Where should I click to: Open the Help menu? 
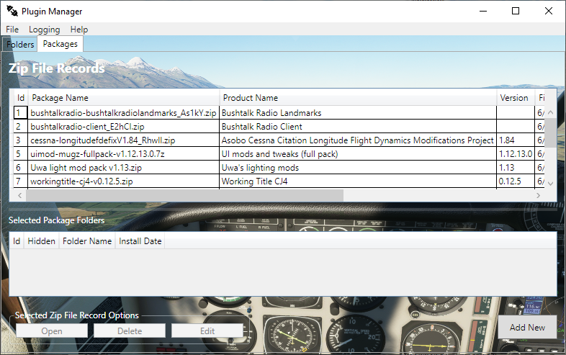[79, 30]
